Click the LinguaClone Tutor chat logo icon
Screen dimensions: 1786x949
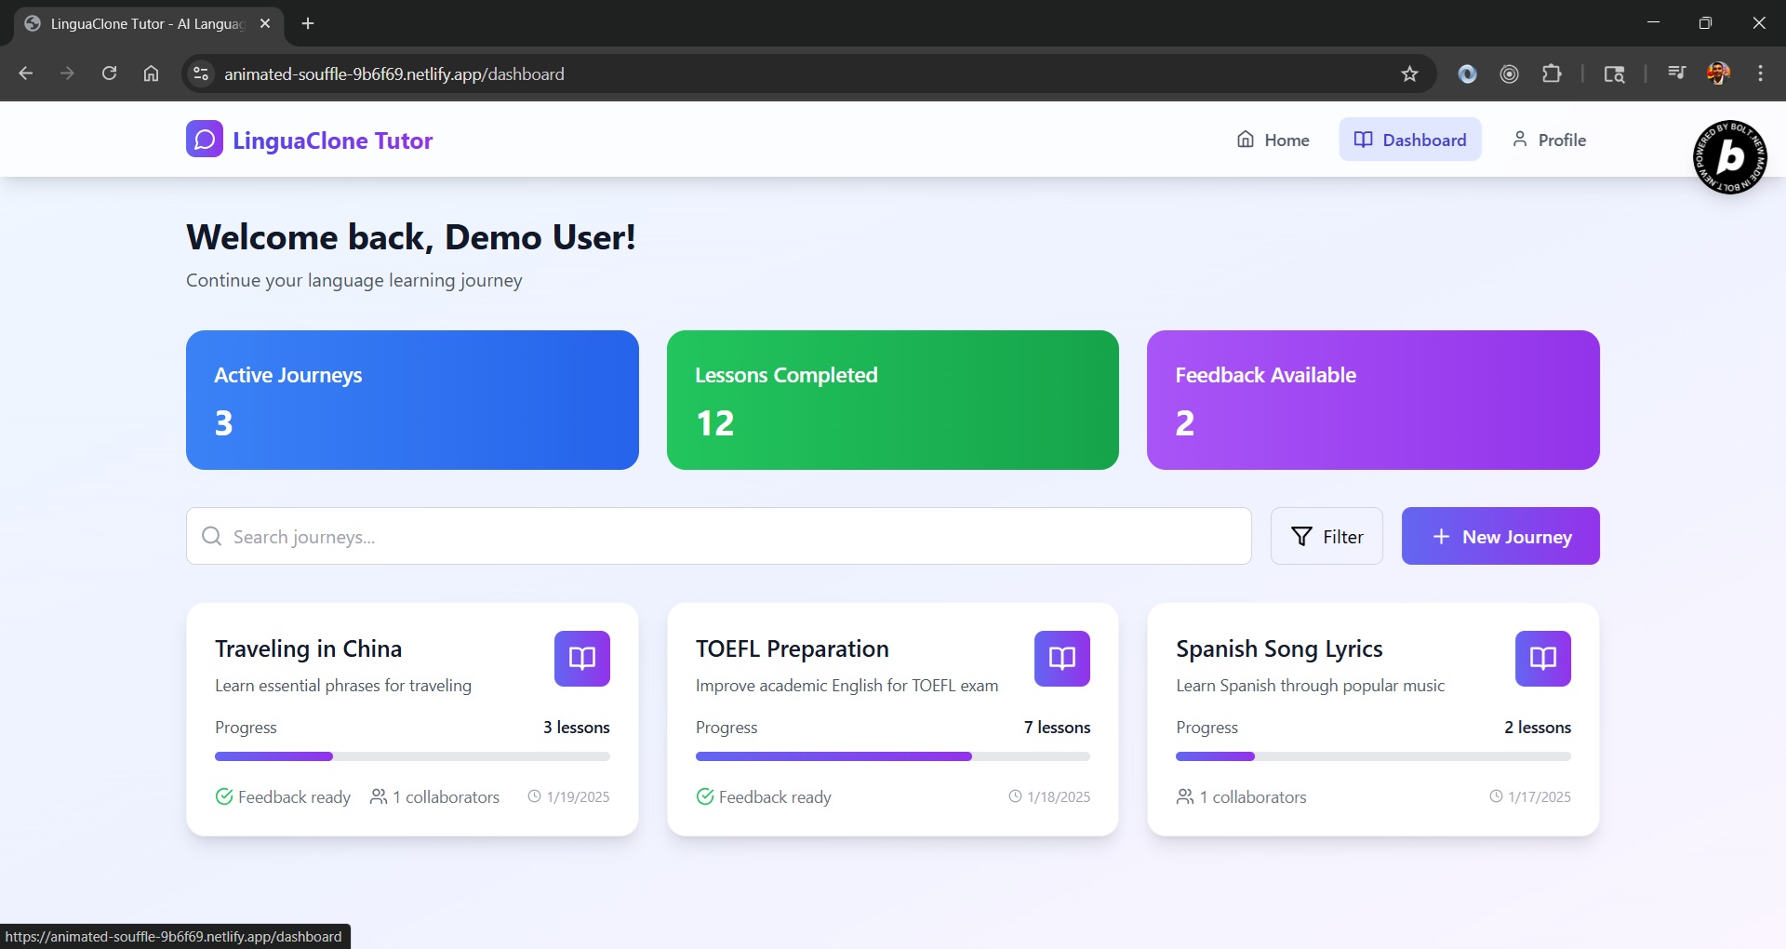[205, 140]
